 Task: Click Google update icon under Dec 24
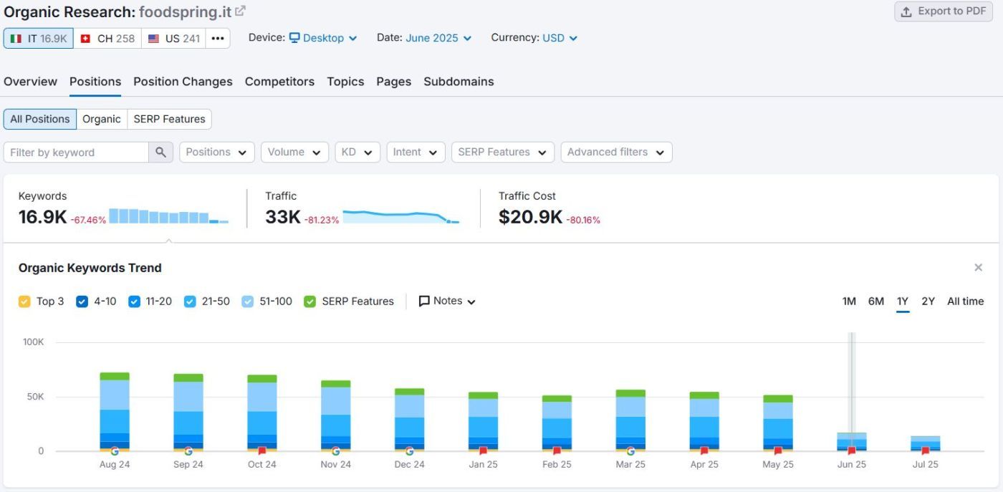tap(410, 450)
